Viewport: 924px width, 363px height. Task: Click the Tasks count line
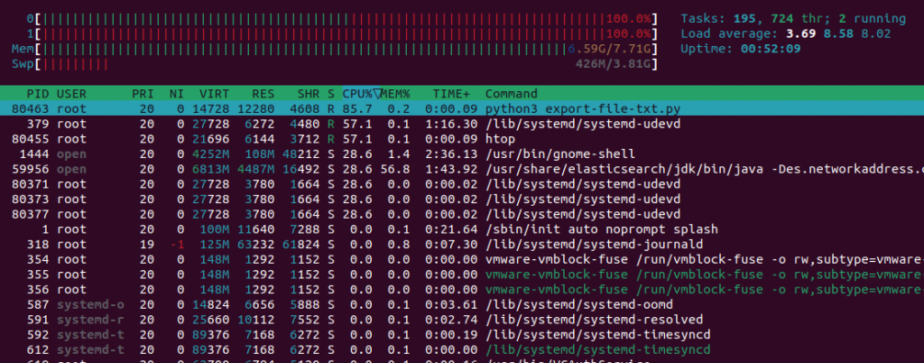coord(793,19)
